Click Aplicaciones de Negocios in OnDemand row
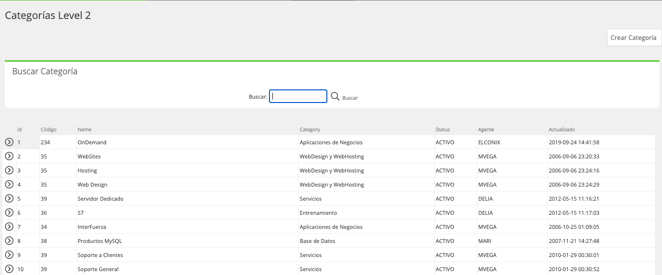Screen dimensions: 662x275 (367, 142)
